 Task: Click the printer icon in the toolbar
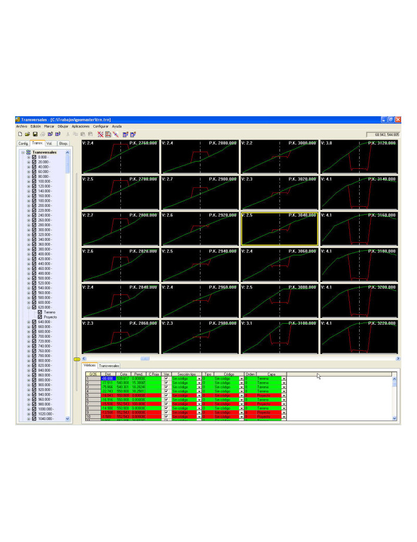coord(43,134)
